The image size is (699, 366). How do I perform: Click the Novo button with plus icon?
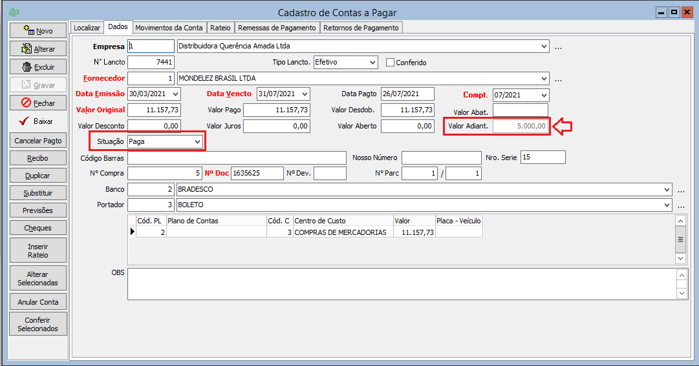(38, 31)
